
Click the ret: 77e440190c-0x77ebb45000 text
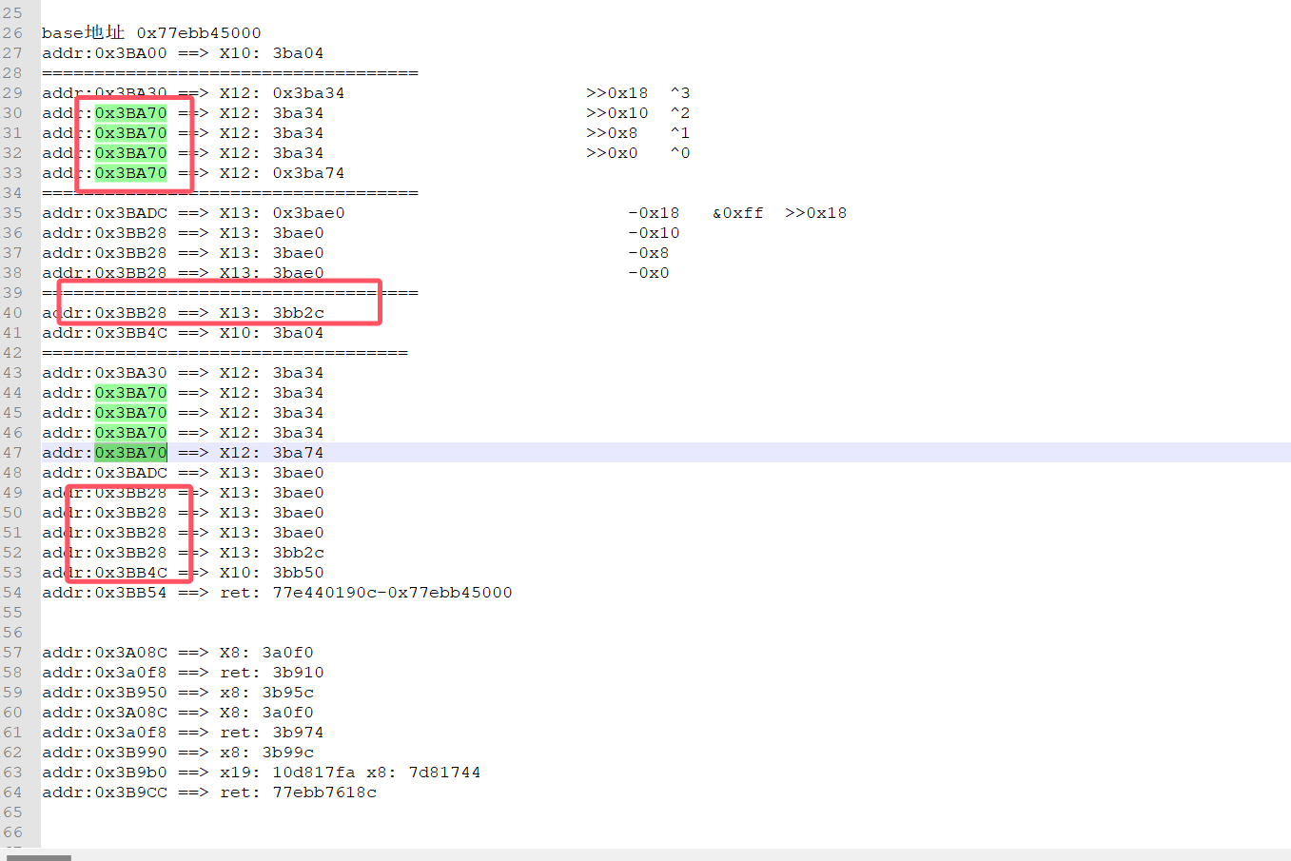coord(365,593)
